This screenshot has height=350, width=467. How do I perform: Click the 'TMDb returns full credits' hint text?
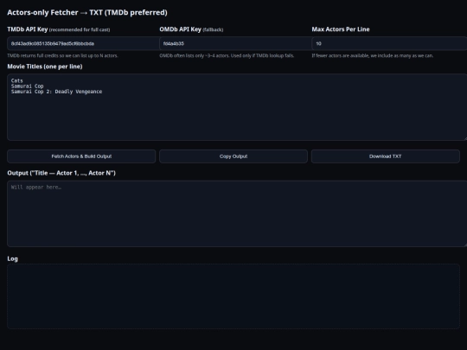(62, 55)
